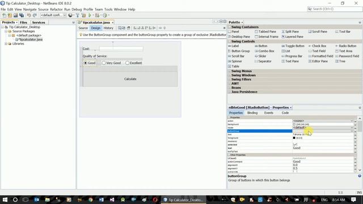Image resolution: width=363 pixels, height=204 pixels.
Task: Expand the Swing Windows palette category
Action: tap(229, 75)
